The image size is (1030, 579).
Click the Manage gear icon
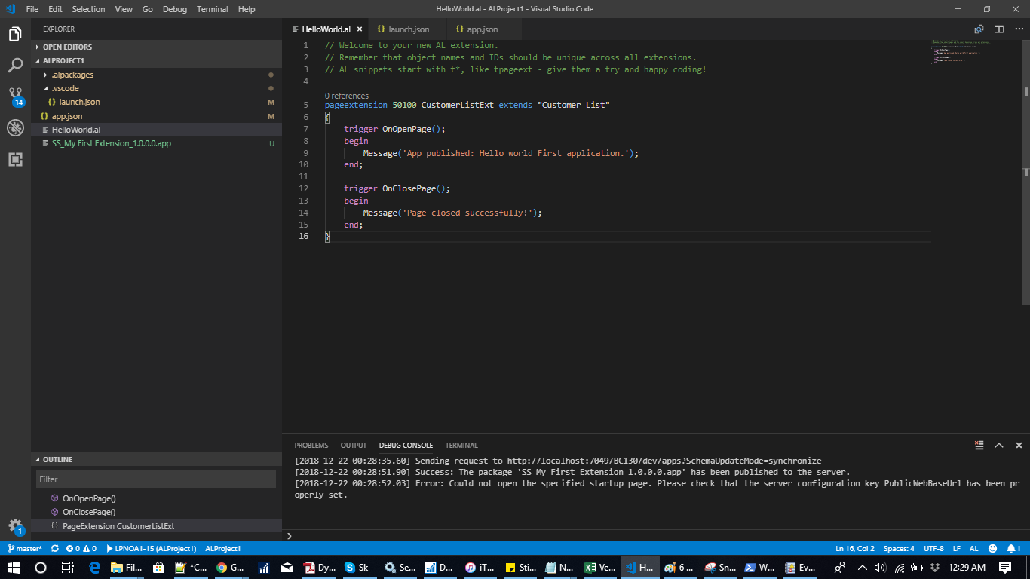point(15,525)
